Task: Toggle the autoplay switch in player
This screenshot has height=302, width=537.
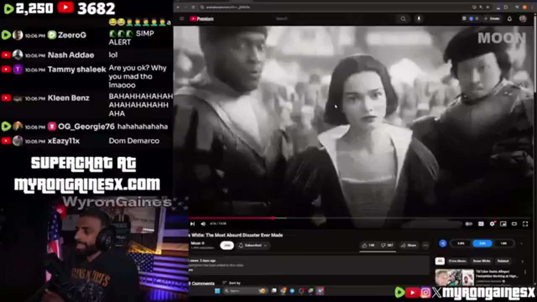Action: 469,224
